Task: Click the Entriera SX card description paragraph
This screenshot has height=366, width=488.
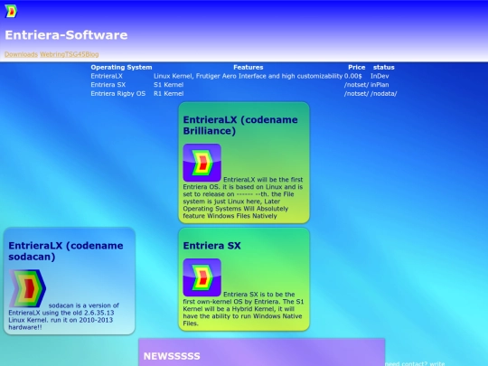Action: click(243, 309)
